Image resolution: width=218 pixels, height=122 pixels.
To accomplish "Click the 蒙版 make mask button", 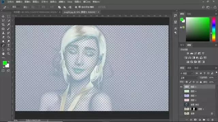I will 43,7.
